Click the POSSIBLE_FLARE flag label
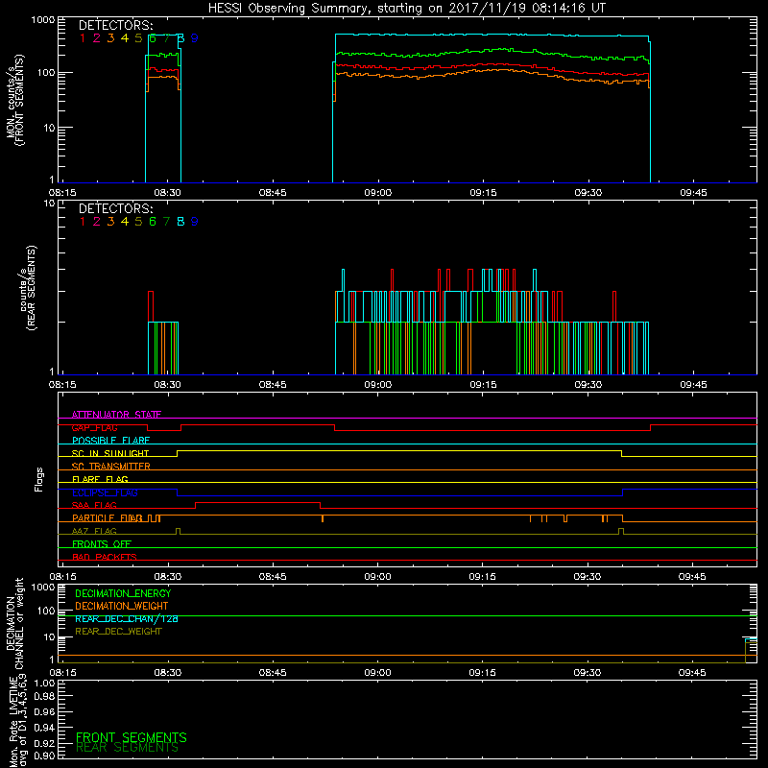 (x=110, y=441)
